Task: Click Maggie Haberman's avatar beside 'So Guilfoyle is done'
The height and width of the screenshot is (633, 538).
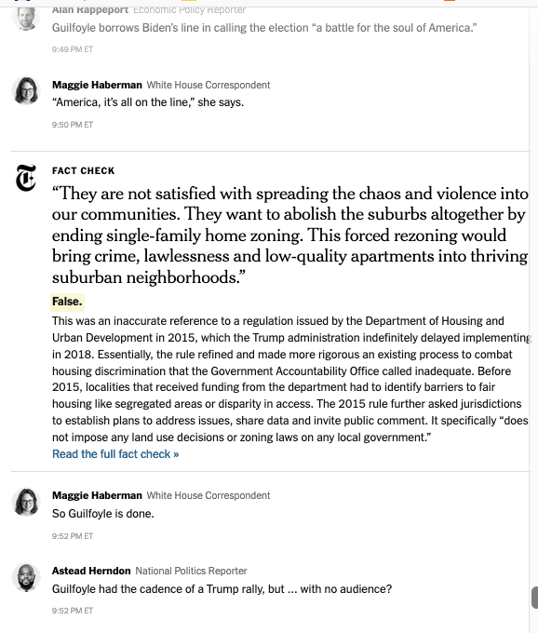Action: [x=26, y=502]
